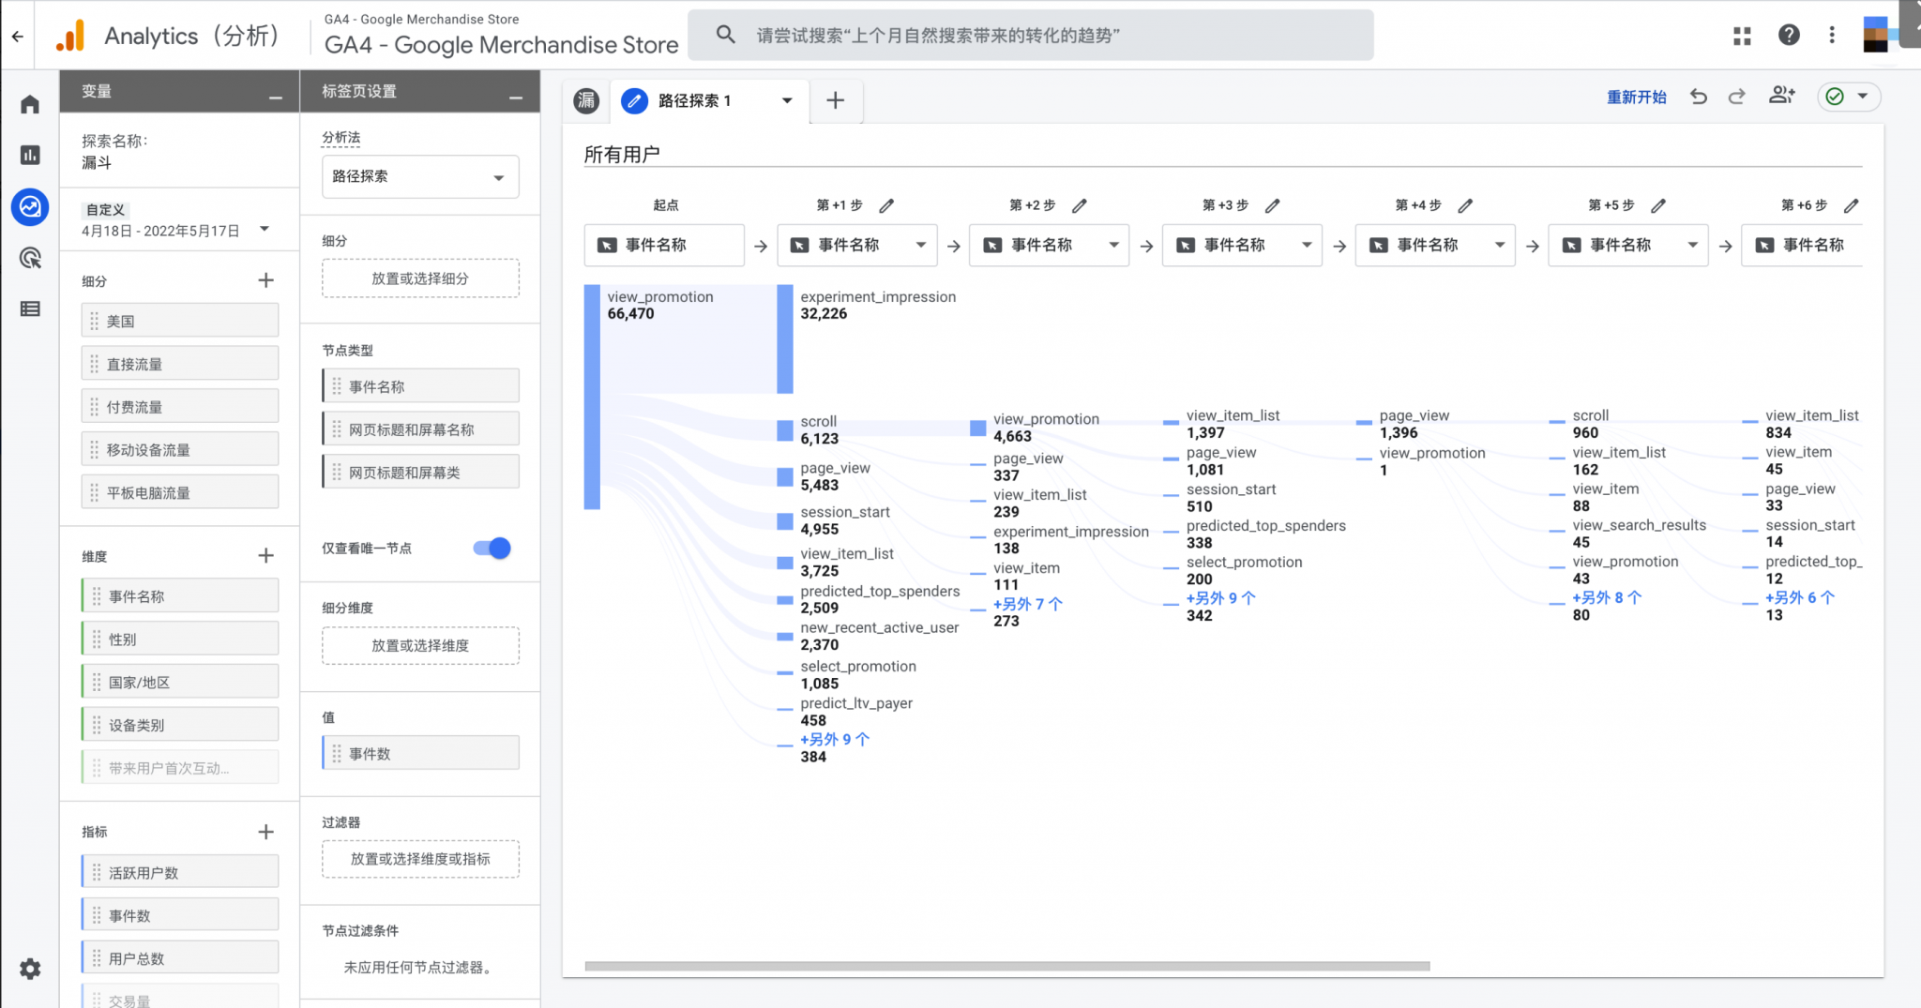Open the Library list icon in the sidebar

point(29,309)
